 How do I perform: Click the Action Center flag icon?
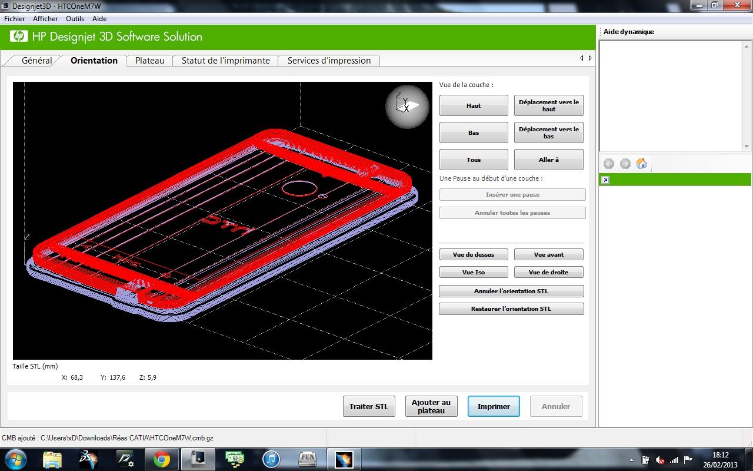[688, 459]
